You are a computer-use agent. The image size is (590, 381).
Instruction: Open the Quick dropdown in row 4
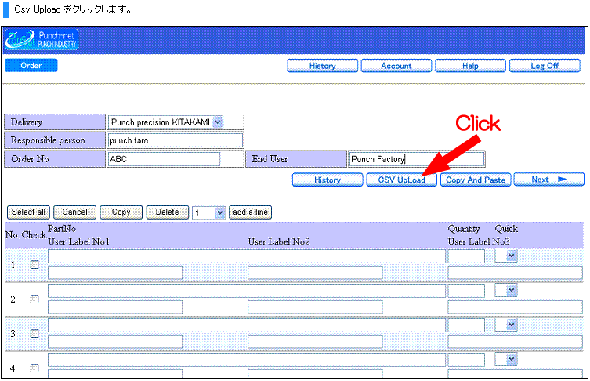(506, 359)
